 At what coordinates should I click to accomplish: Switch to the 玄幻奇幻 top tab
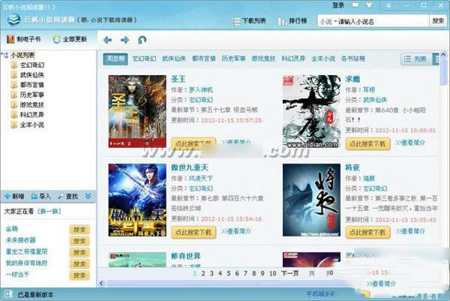click(x=144, y=59)
